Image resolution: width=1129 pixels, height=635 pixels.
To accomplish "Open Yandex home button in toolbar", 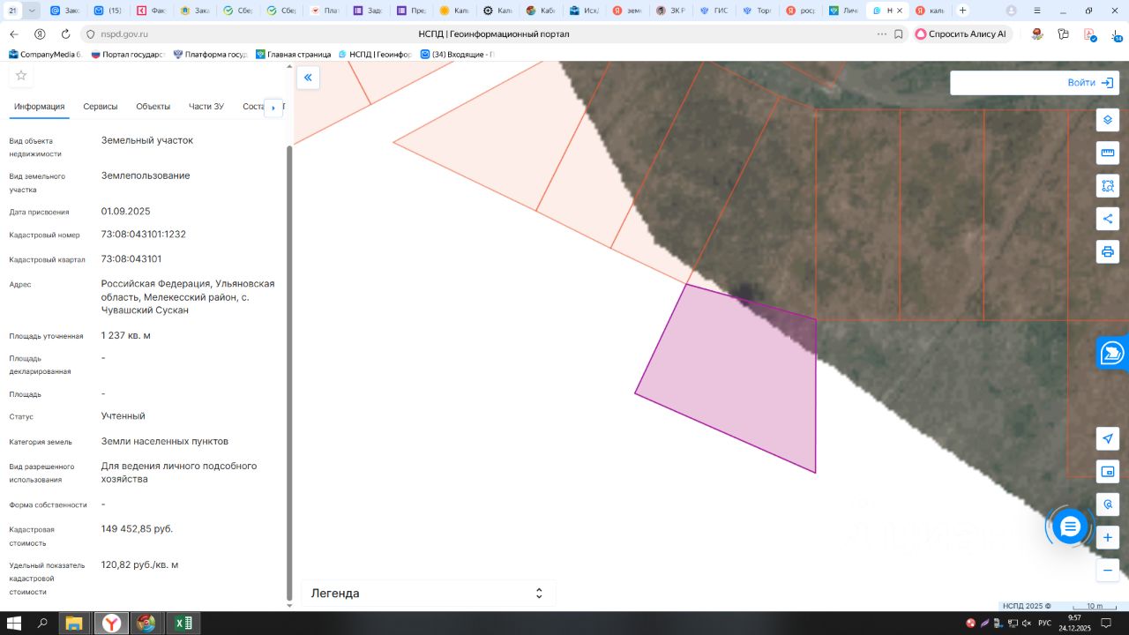I will (40, 34).
